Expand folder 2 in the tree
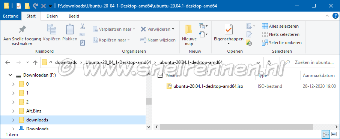340x139 pixels. point(13,102)
